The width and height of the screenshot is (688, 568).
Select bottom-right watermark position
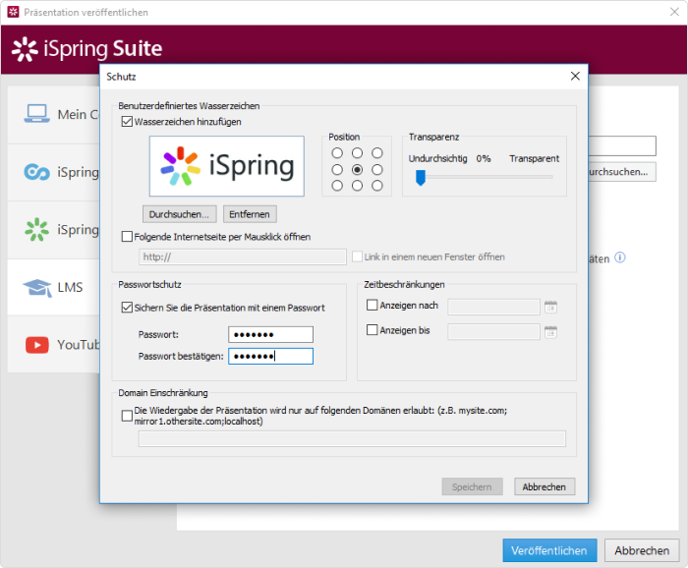(376, 186)
